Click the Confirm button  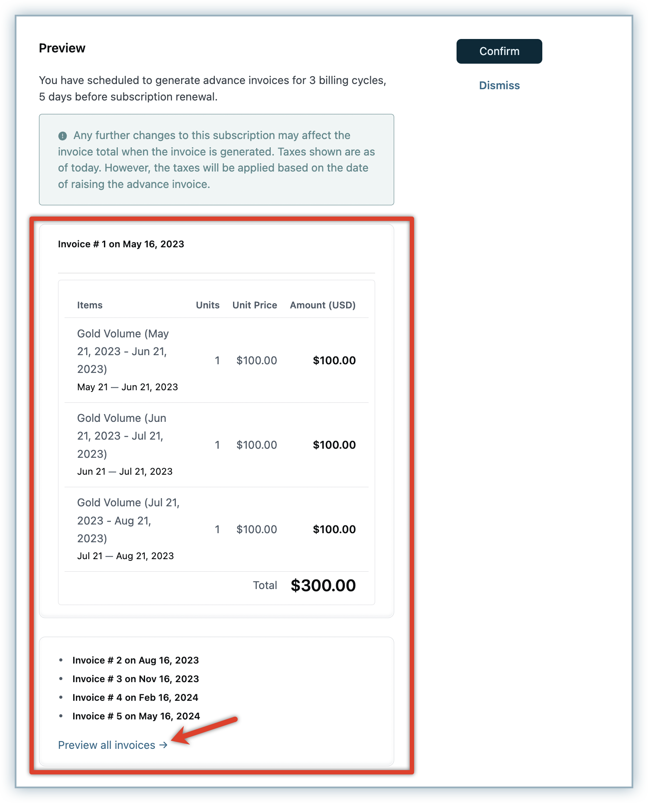pos(499,51)
